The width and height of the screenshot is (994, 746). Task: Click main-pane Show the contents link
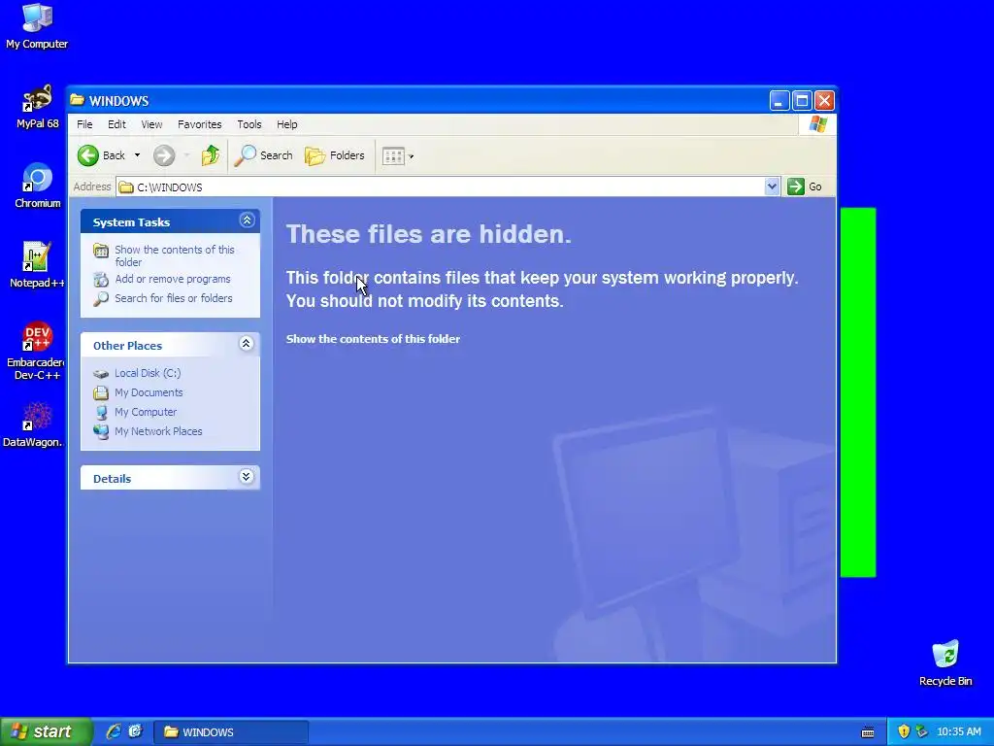[373, 339]
